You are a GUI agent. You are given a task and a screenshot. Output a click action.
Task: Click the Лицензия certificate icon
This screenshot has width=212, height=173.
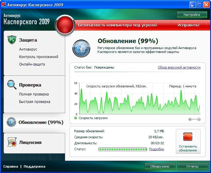[12, 142]
